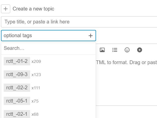Open the emoji picker
Screen dimensions: 157x118
127,50
